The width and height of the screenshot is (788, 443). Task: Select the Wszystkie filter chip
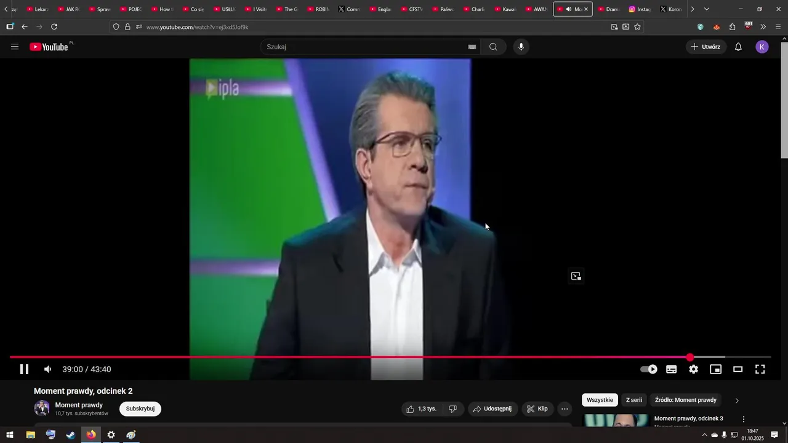click(x=600, y=400)
